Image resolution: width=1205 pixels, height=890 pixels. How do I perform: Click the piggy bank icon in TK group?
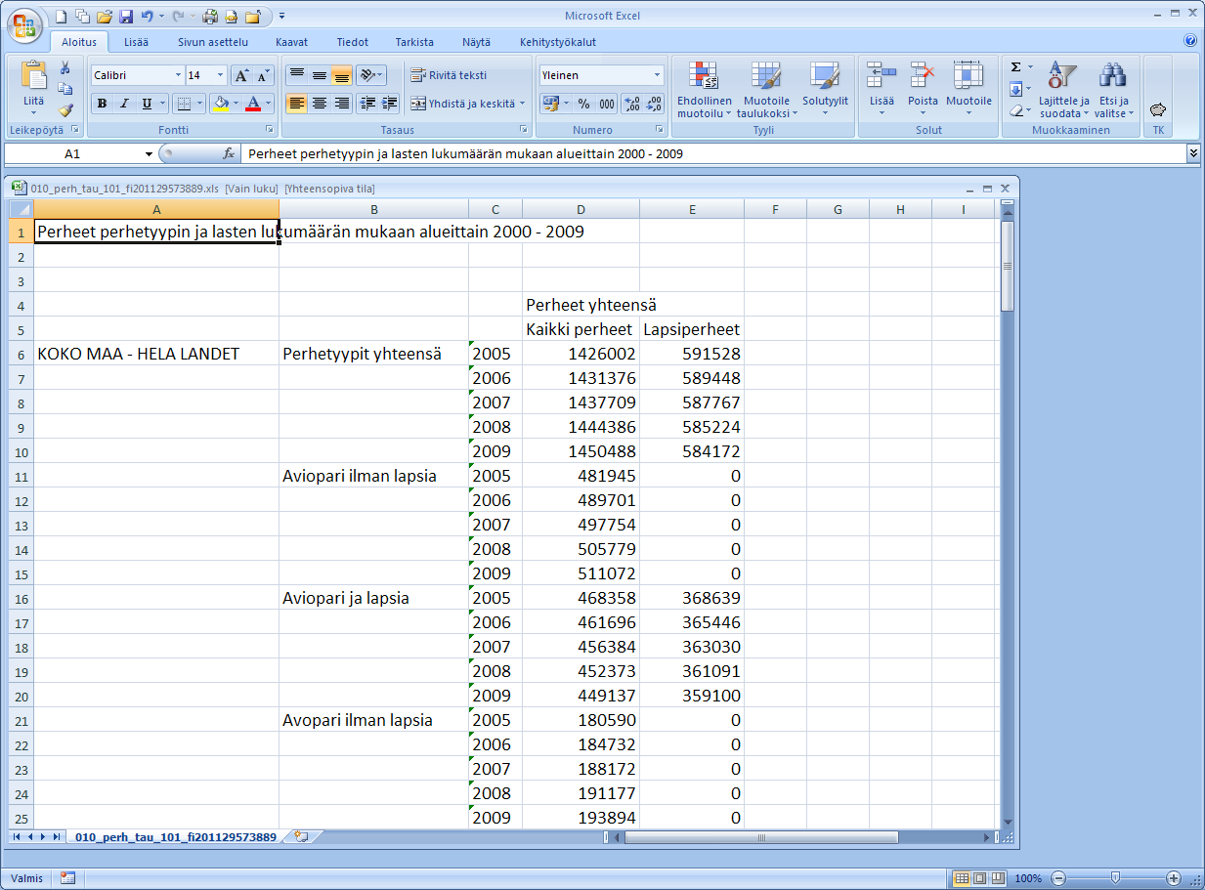(x=1158, y=109)
